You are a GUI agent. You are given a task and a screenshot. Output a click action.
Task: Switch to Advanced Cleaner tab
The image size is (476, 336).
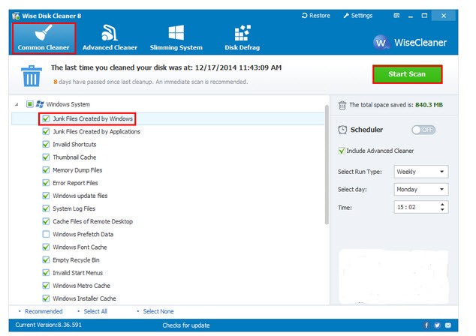click(x=110, y=38)
